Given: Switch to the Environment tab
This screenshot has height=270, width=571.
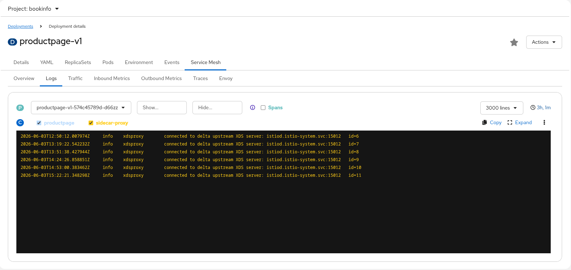Looking at the screenshot, I should [139, 62].
